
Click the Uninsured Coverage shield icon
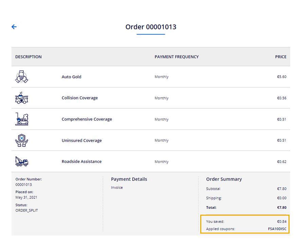coord(22,140)
